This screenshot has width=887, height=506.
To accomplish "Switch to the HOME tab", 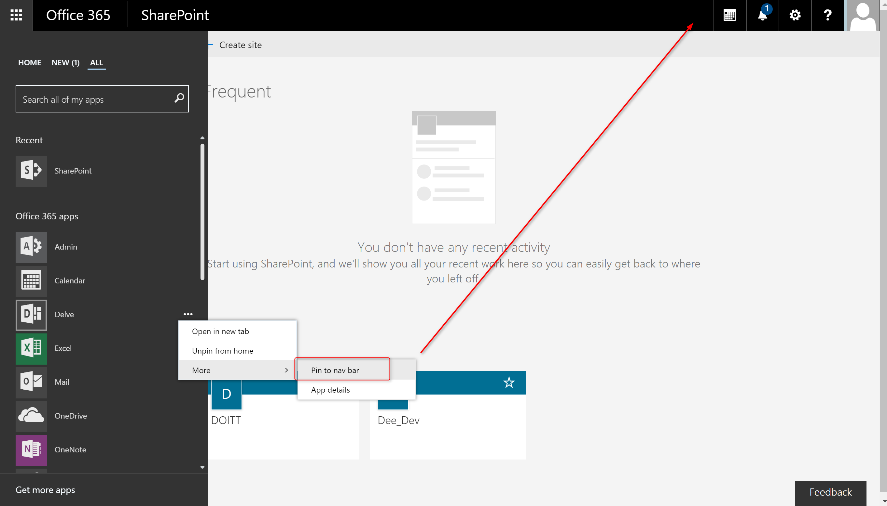I will point(30,62).
